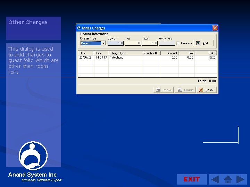Click the Amount column header in table
This screenshot has height=187, width=250.
click(x=170, y=53)
